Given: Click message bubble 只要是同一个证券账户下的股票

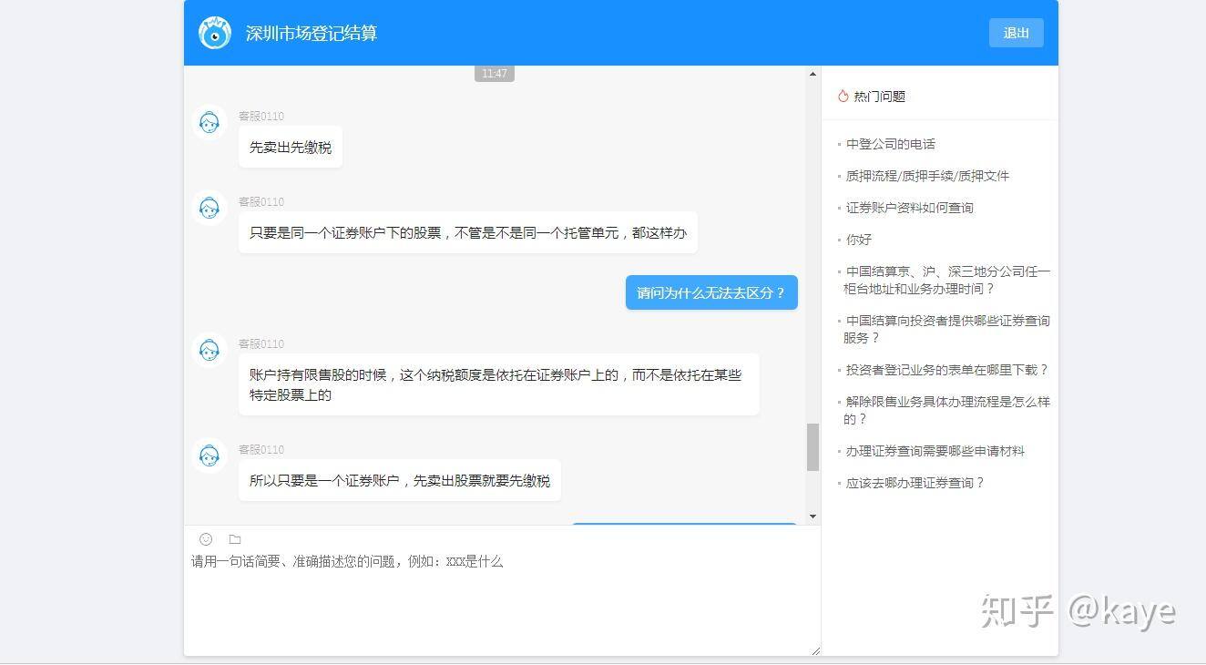Looking at the screenshot, I should coord(468,232).
